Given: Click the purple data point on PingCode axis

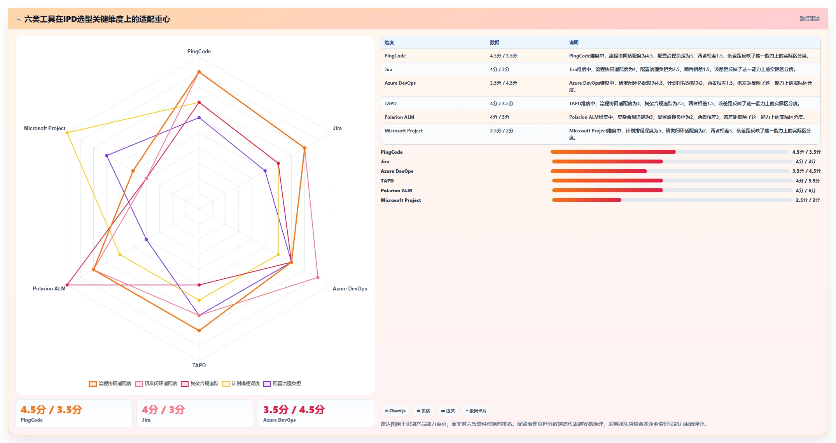Looking at the screenshot, I should (199, 117).
